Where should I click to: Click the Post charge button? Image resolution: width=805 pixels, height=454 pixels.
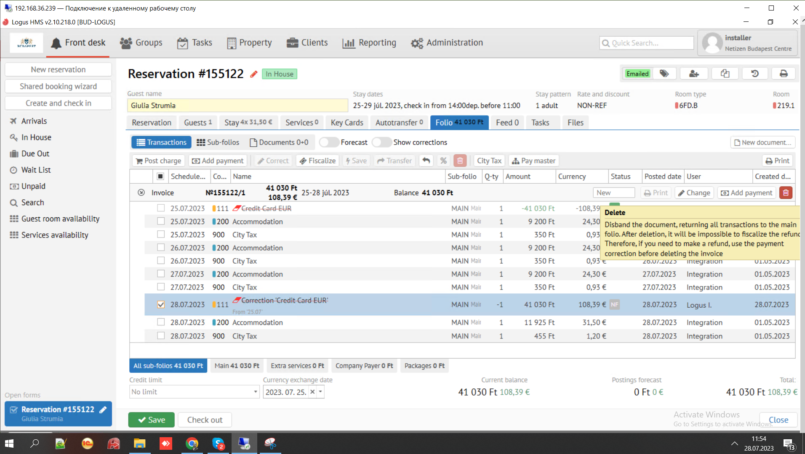click(x=158, y=161)
